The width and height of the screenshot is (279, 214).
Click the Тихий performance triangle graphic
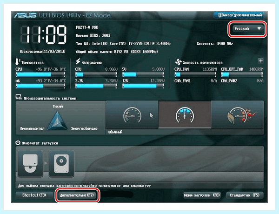57,120
